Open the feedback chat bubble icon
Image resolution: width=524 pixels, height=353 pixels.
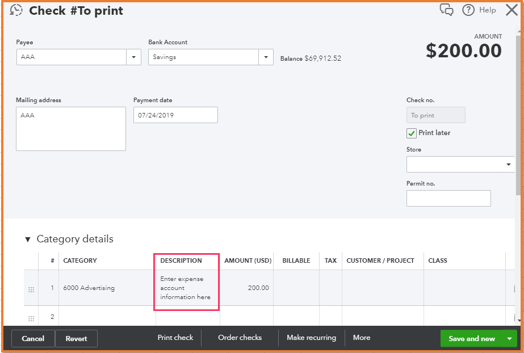click(446, 10)
